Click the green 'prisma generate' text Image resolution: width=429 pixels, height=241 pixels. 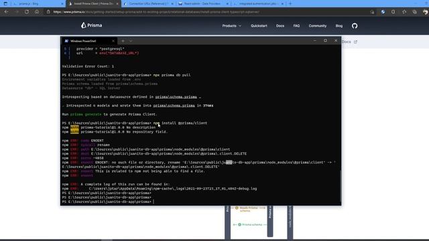(86, 114)
